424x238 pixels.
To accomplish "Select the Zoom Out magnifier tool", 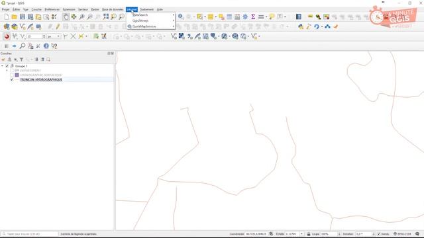I will [90, 17].
